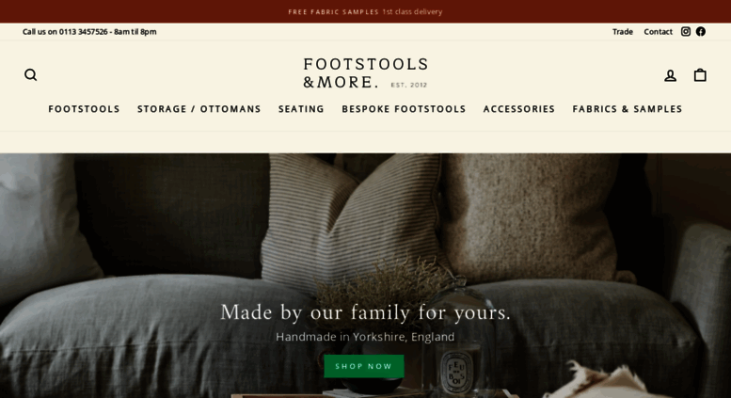Open the Bespoke Footstools menu
Screen dimensions: 731x398
pyautogui.click(x=404, y=109)
